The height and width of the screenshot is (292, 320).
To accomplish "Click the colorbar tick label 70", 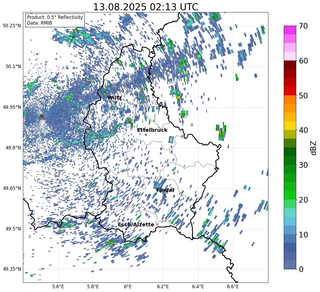I will click(303, 26).
